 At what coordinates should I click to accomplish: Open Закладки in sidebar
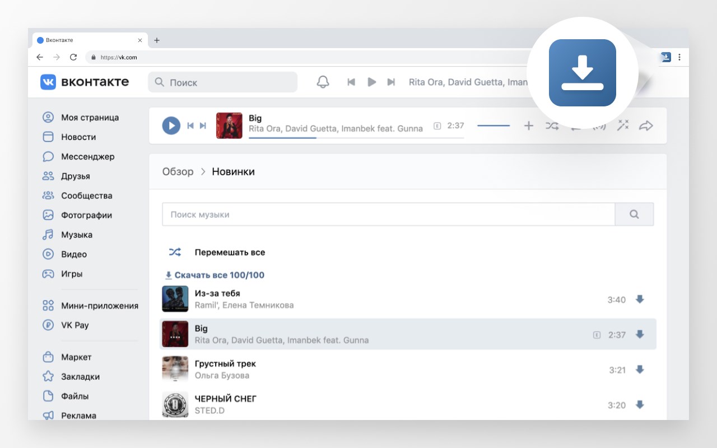click(x=71, y=377)
